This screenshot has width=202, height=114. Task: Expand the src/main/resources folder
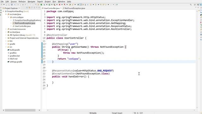tap(6, 29)
